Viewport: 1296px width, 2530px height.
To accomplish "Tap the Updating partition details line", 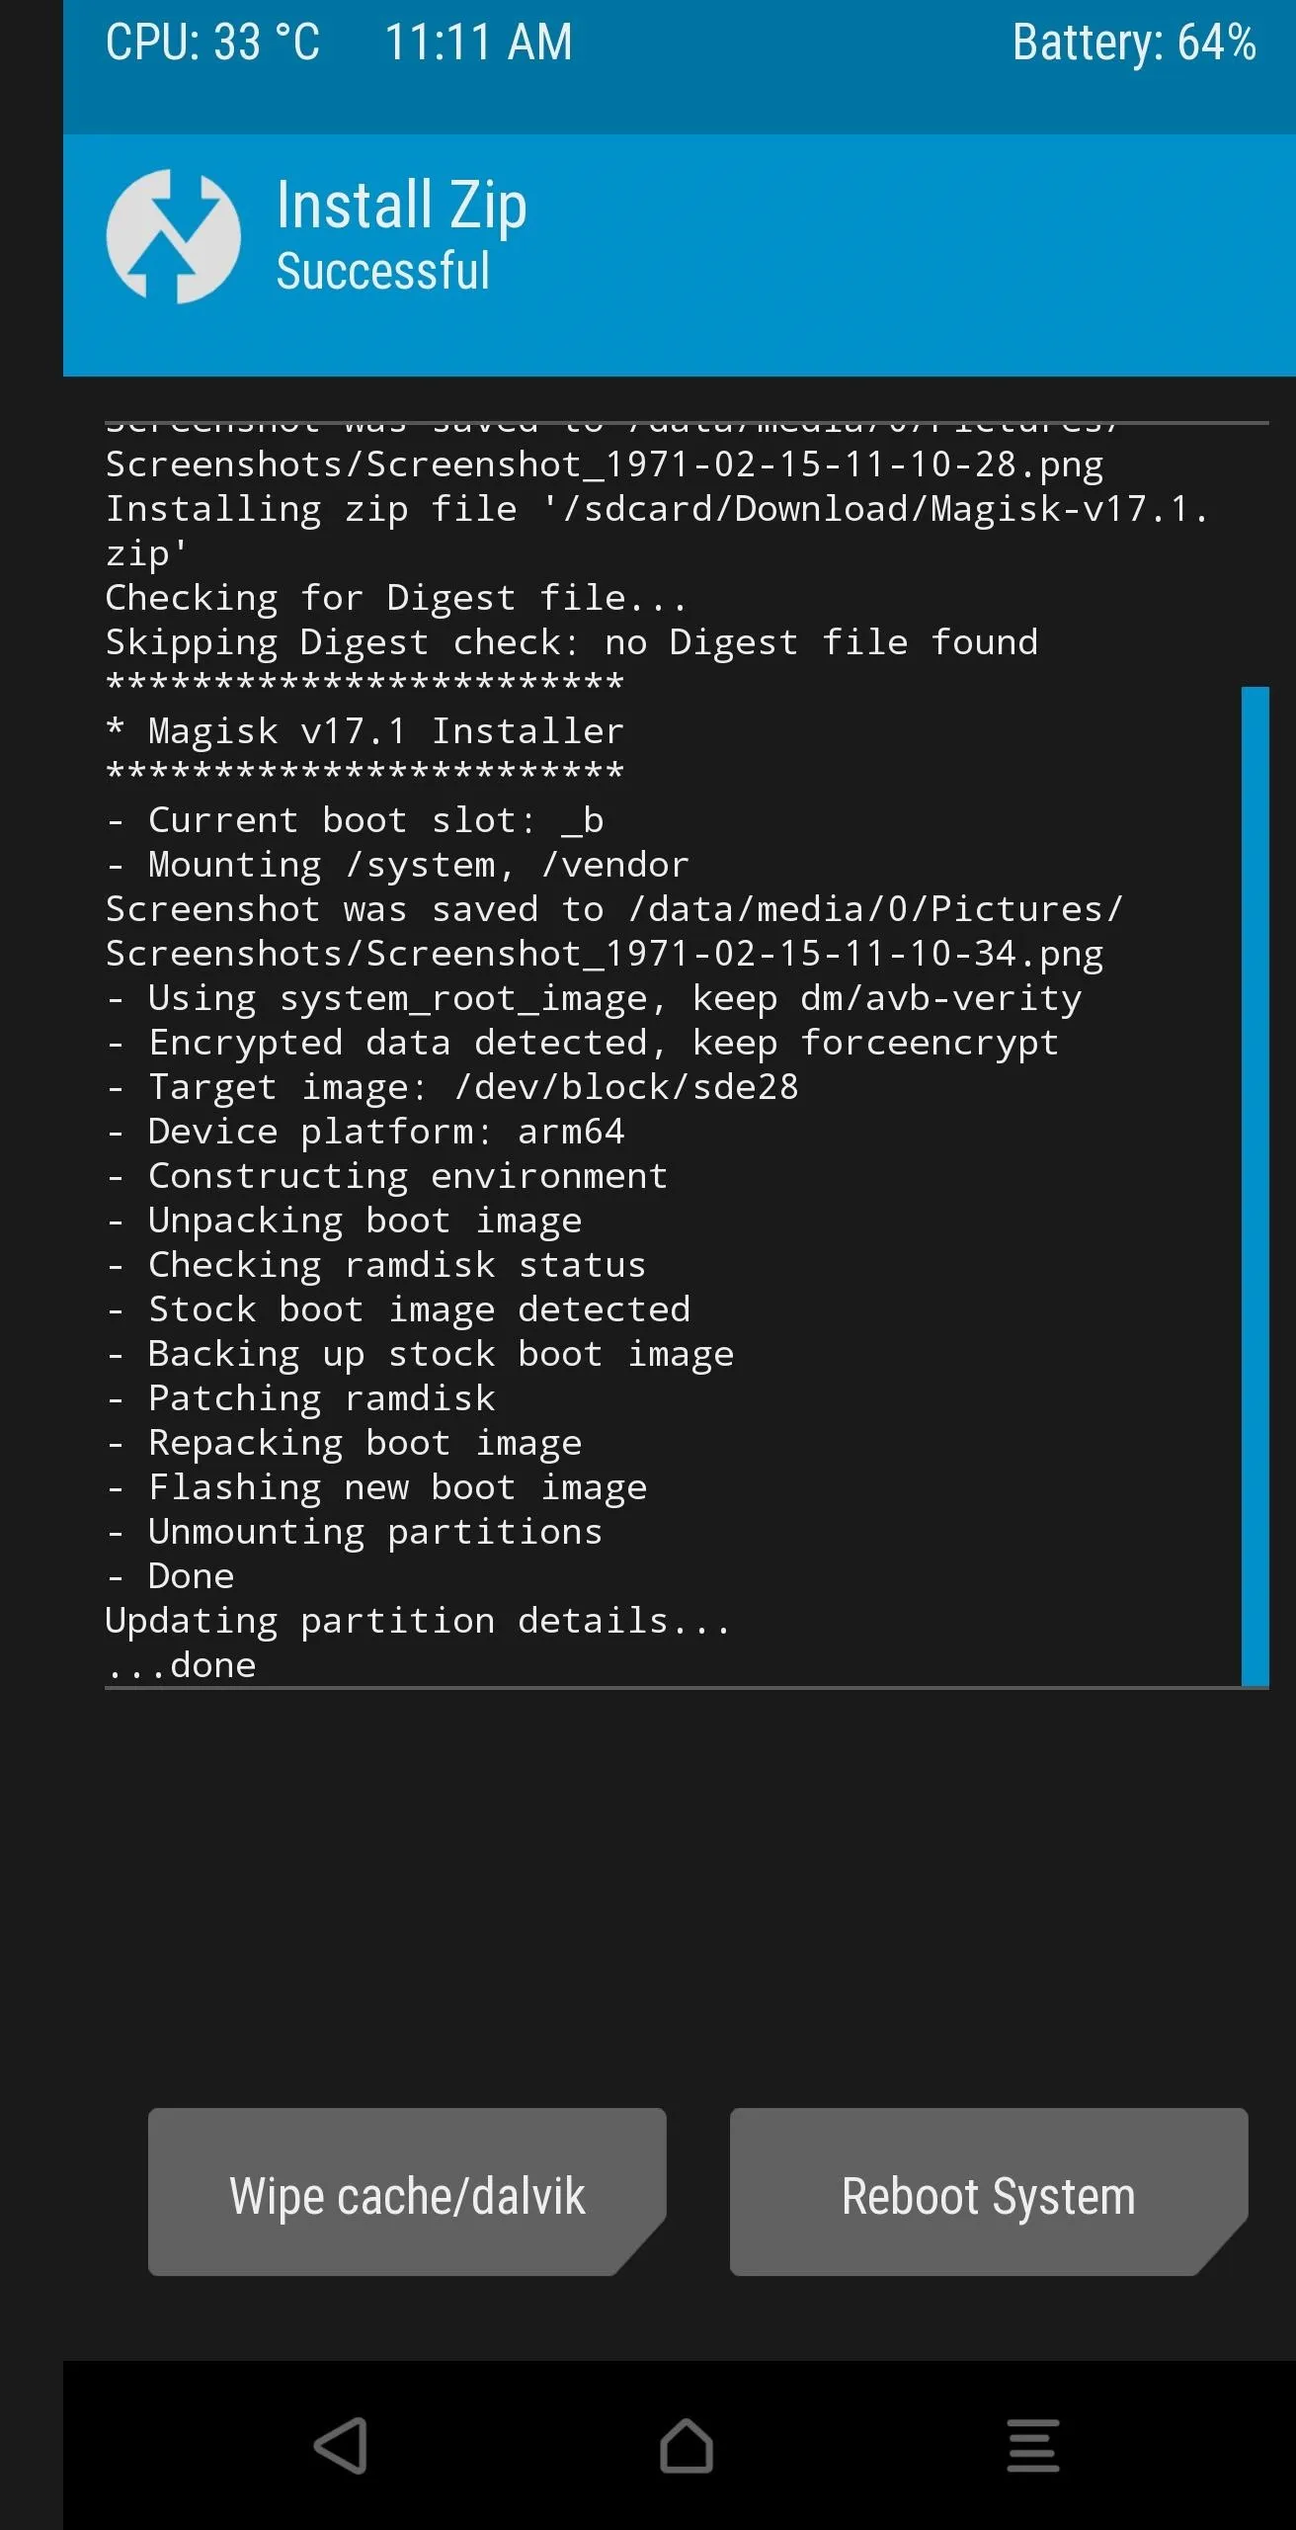I will [x=418, y=1621].
